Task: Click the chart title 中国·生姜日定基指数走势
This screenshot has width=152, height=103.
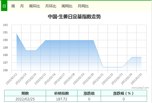Action: [x=74, y=17]
